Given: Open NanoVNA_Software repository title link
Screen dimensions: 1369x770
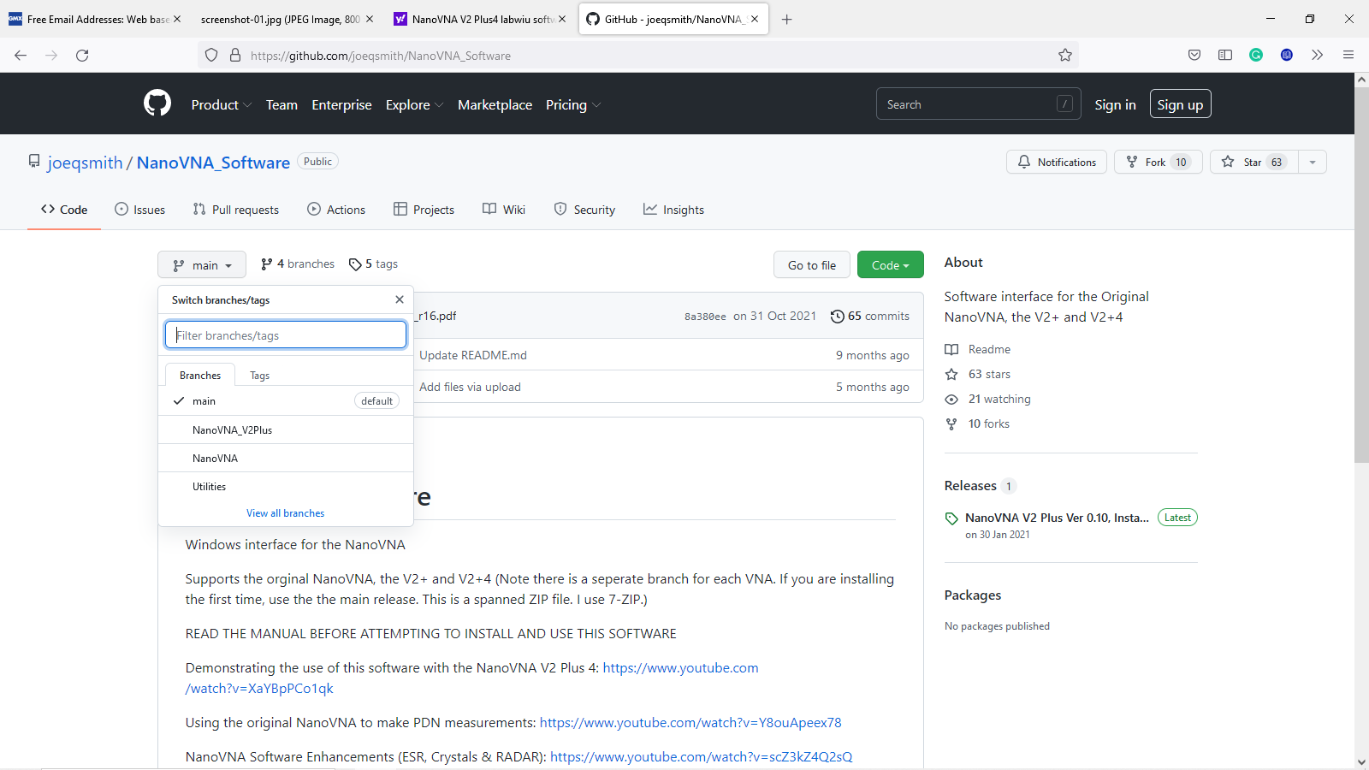Looking at the screenshot, I should click(213, 163).
